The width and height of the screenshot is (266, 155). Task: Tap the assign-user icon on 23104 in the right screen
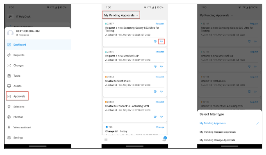255,91
